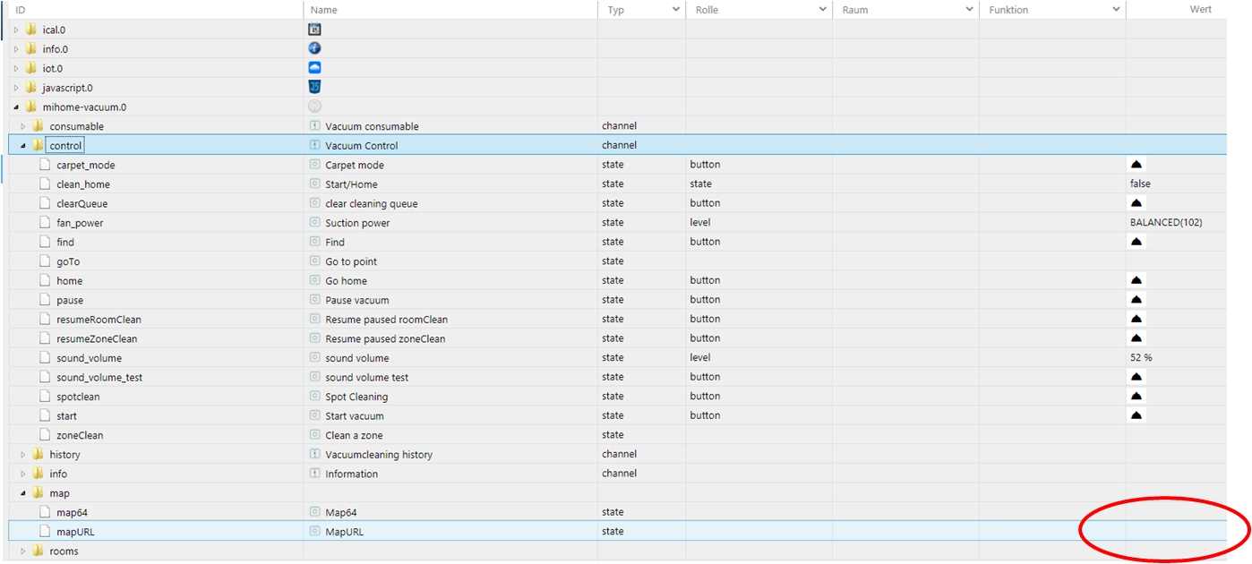
Task: Click the iot.0 cloud adapter icon
Action: (314, 68)
